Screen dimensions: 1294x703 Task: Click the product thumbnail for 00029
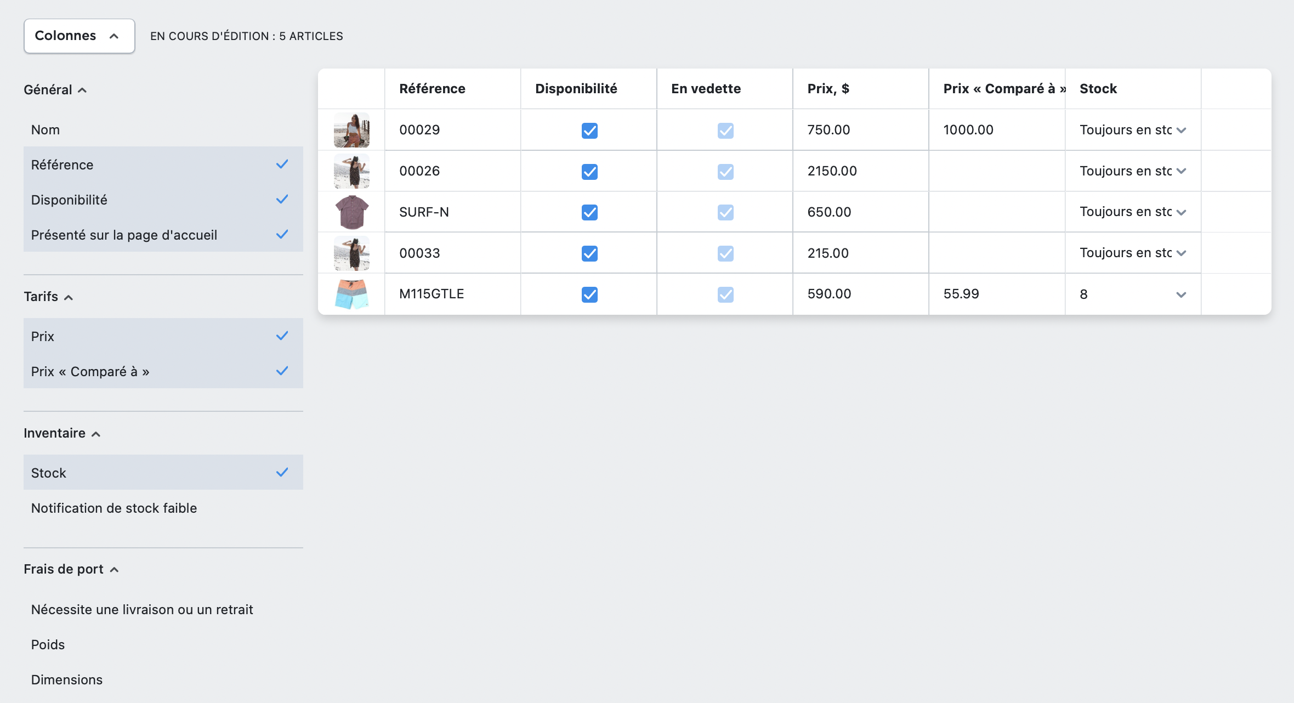(351, 130)
